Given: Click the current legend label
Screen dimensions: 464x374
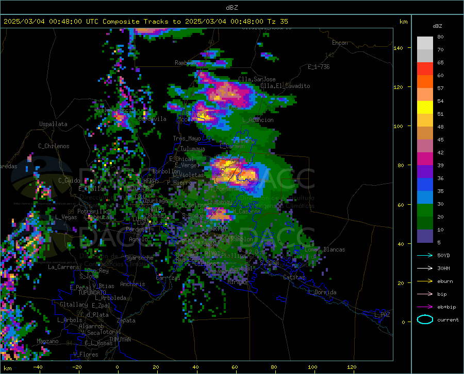Looking at the screenshot, I should (448, 320).
